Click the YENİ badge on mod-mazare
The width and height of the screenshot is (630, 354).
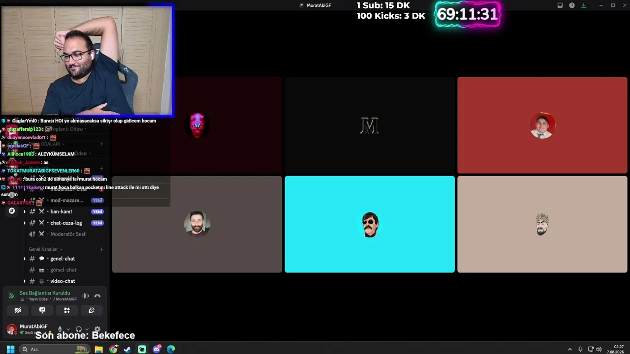tap(97, 200)
